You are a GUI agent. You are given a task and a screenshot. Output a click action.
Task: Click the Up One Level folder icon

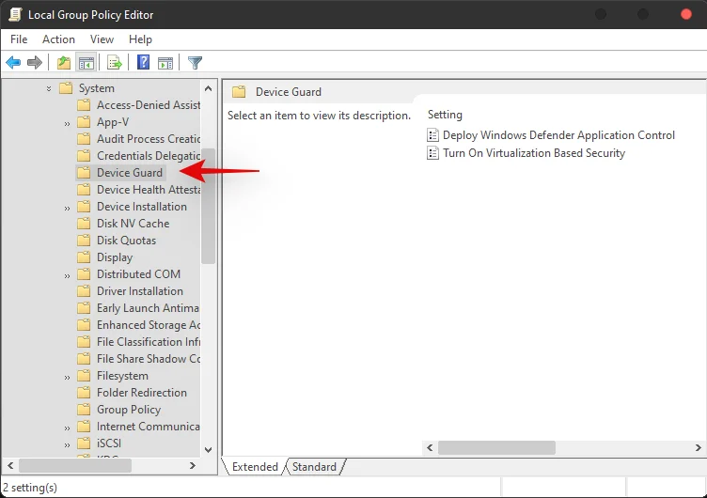tap(63, 63)
